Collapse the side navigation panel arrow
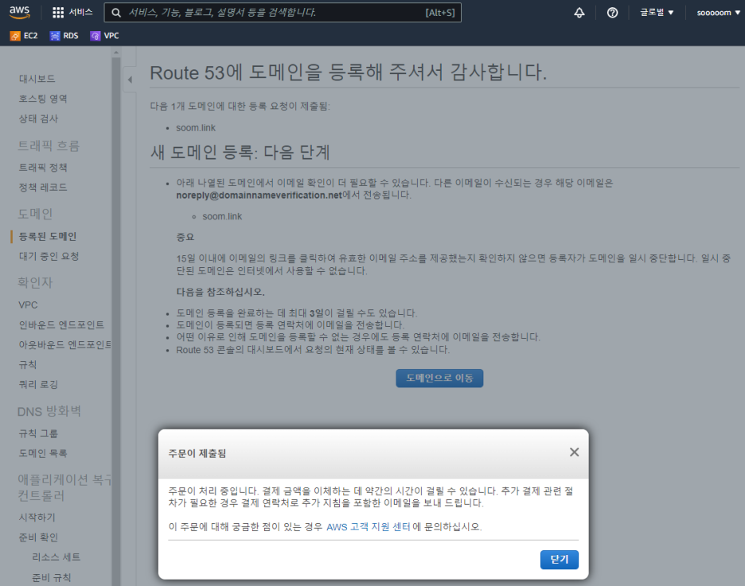This screenshot has width=745, height=586. pyautogui.click(x=130, y=80)
